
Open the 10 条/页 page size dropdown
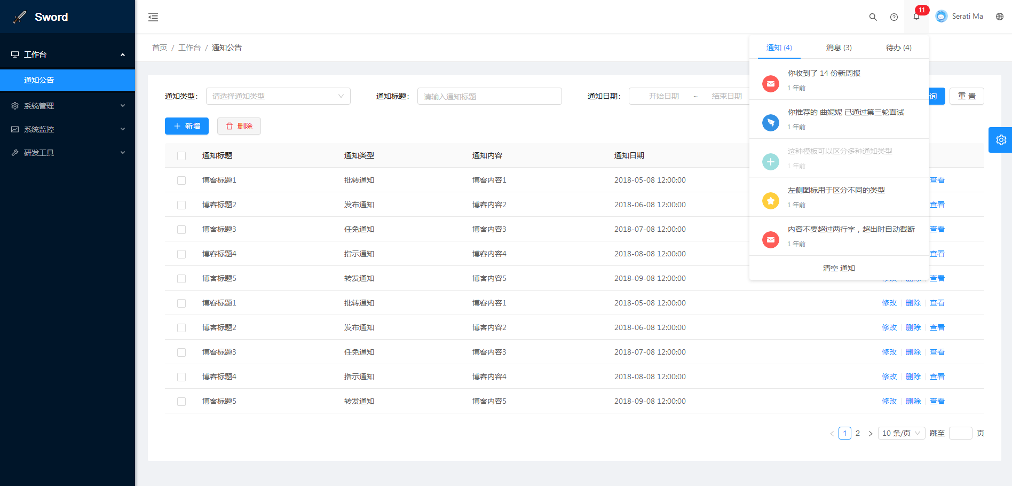click(x=901, y=433)
